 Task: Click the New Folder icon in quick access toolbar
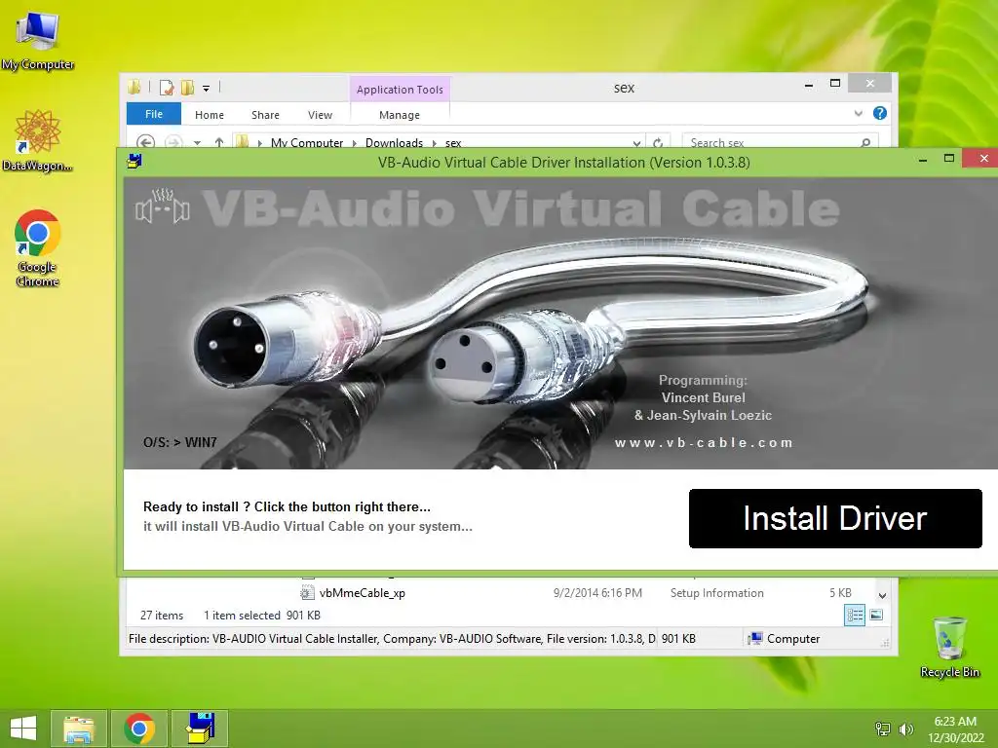tap(187, 87)
